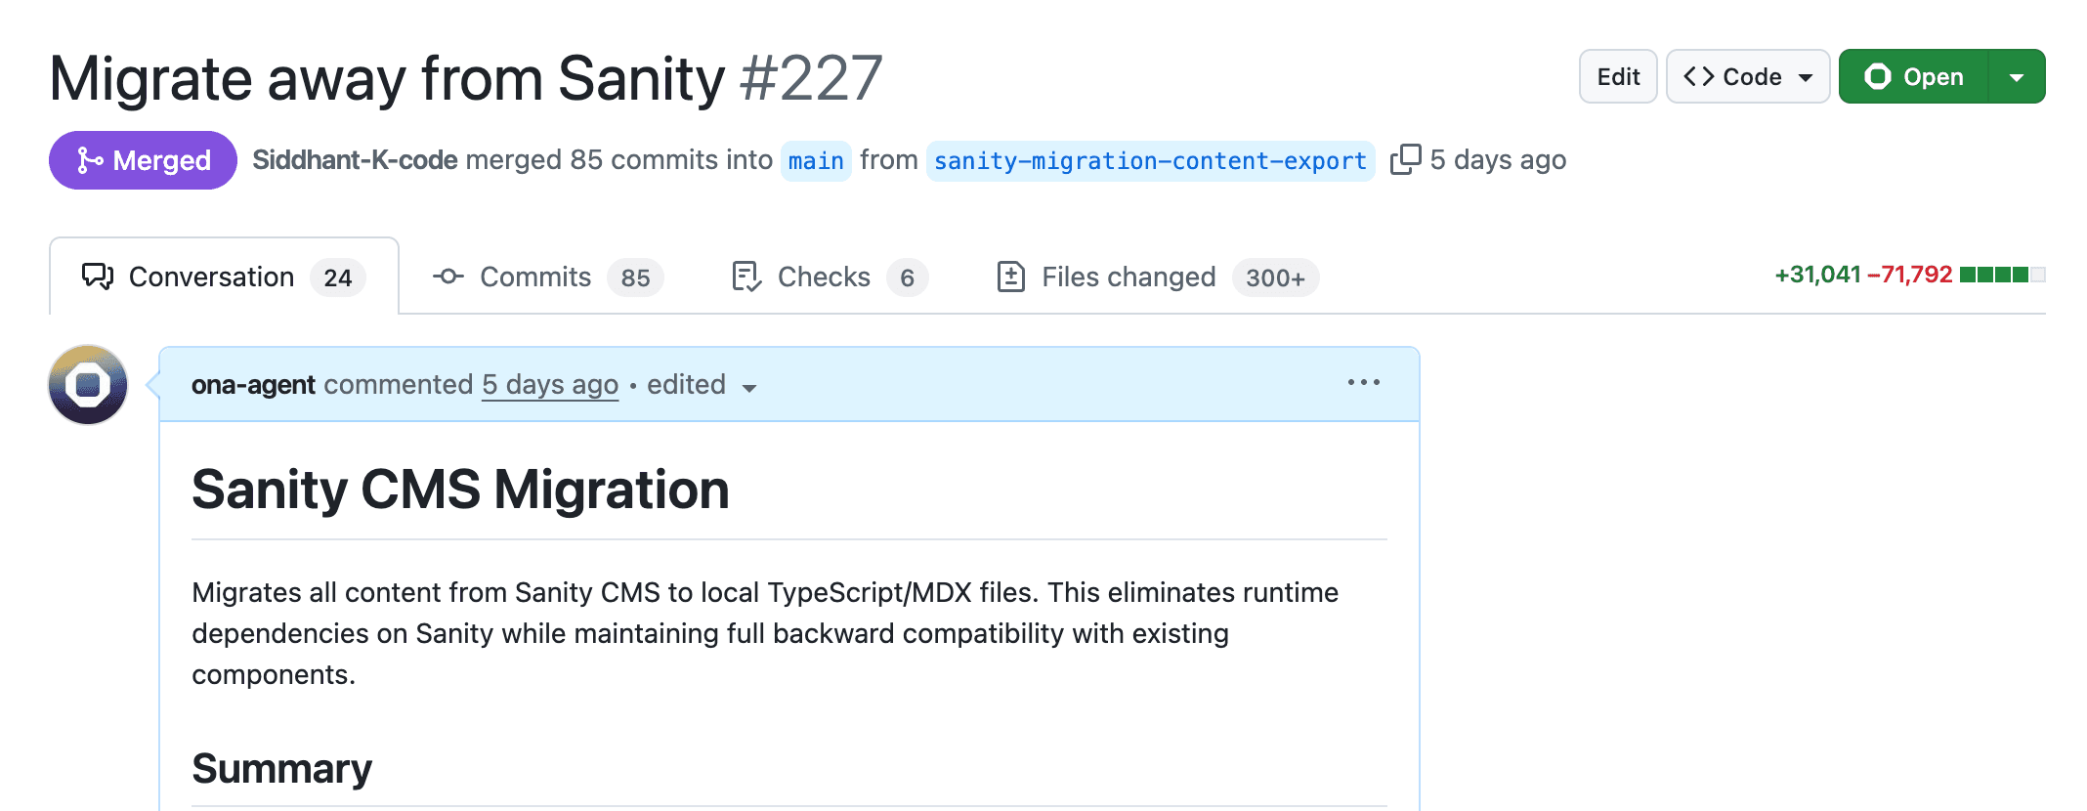2087x811 pixels.
Task: Switch to the Commits tab
Action: point(547,277)
